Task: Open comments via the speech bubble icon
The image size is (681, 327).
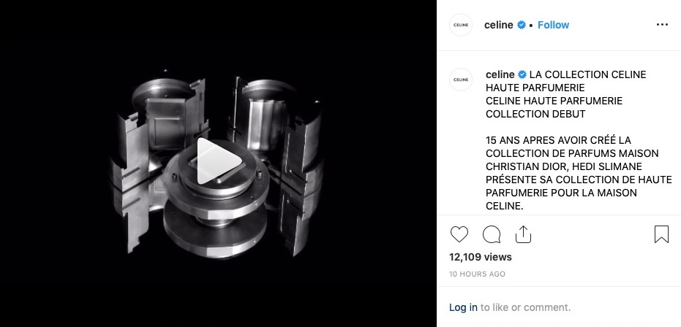Action: 492,234
